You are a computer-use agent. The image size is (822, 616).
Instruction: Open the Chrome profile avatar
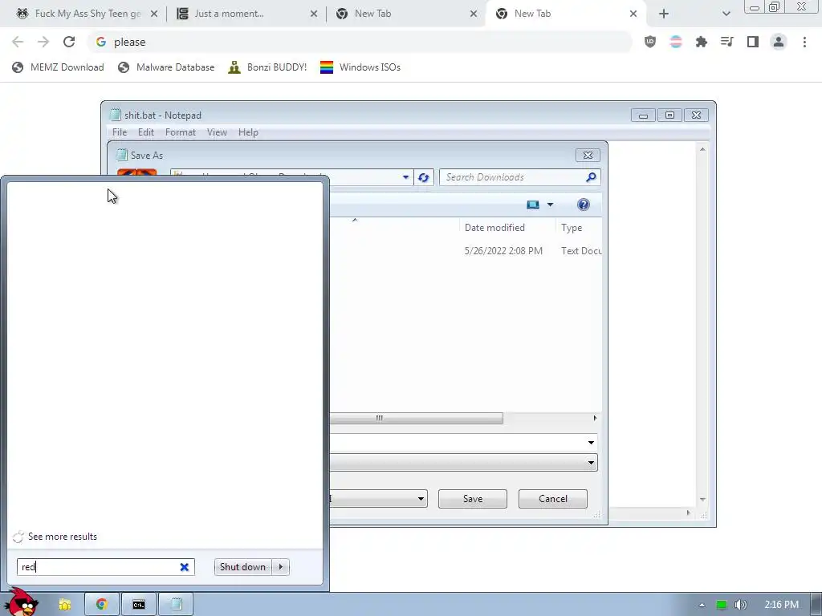coord(779,42)
